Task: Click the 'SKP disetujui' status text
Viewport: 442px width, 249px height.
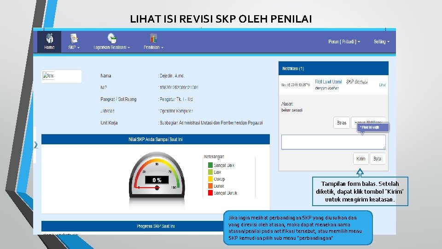Action: point(356,82)
